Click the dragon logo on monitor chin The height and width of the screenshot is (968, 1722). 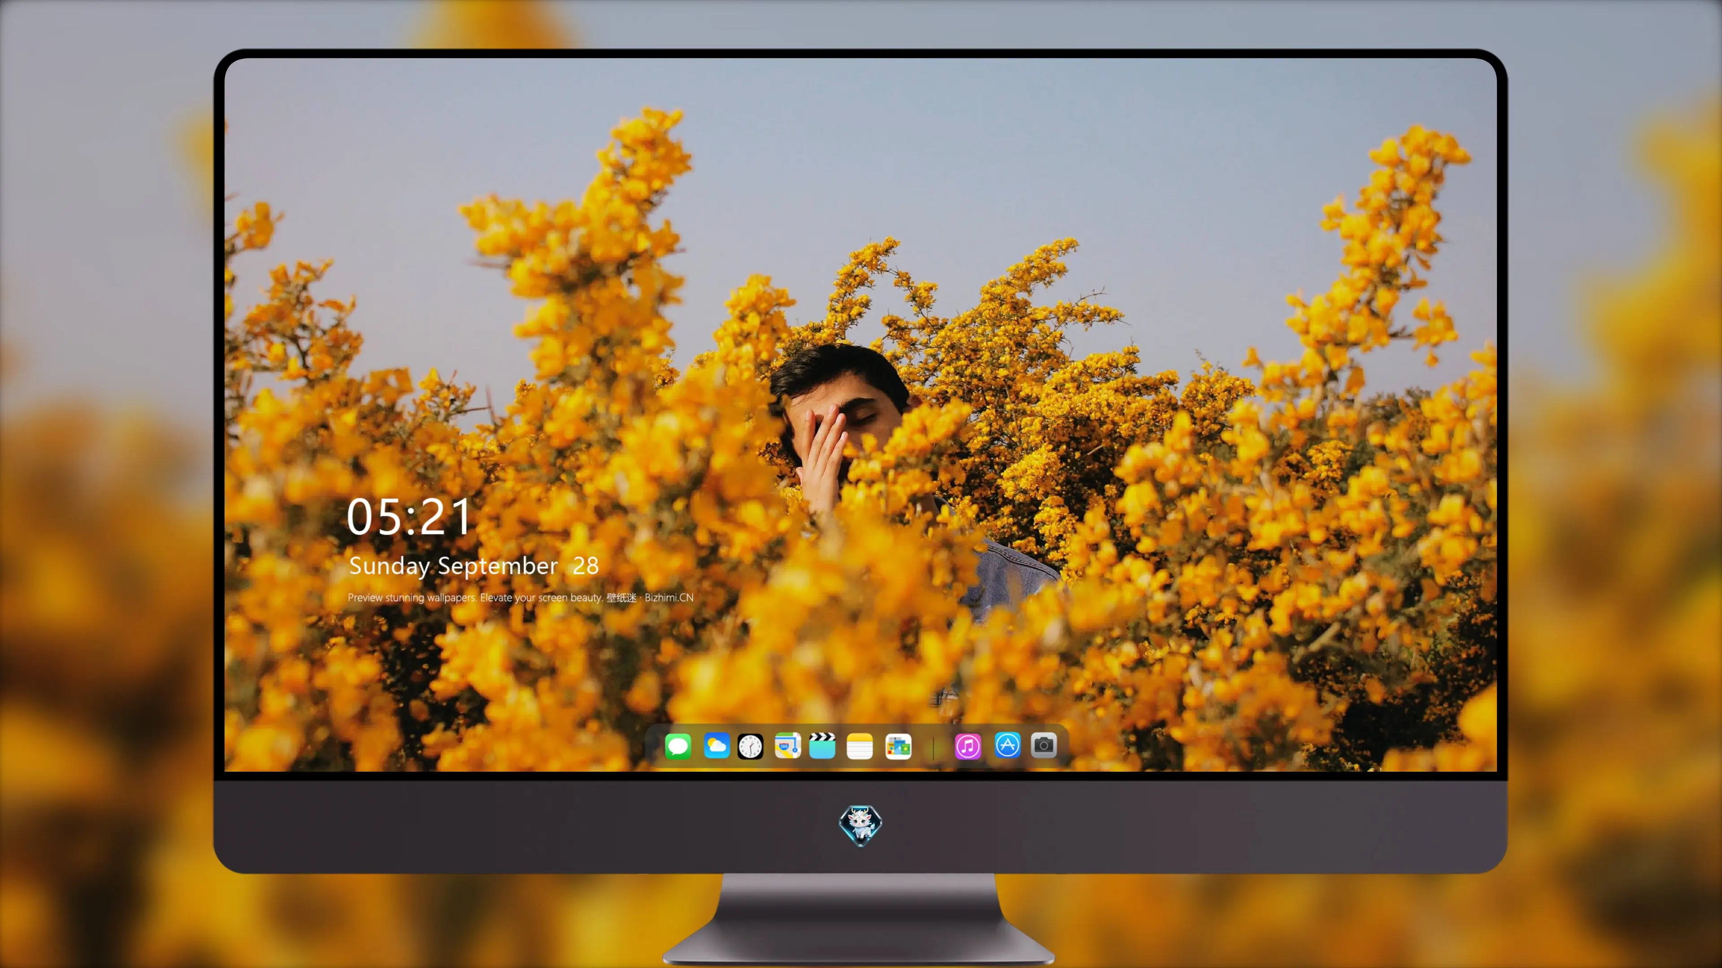(x=861, y=825)
